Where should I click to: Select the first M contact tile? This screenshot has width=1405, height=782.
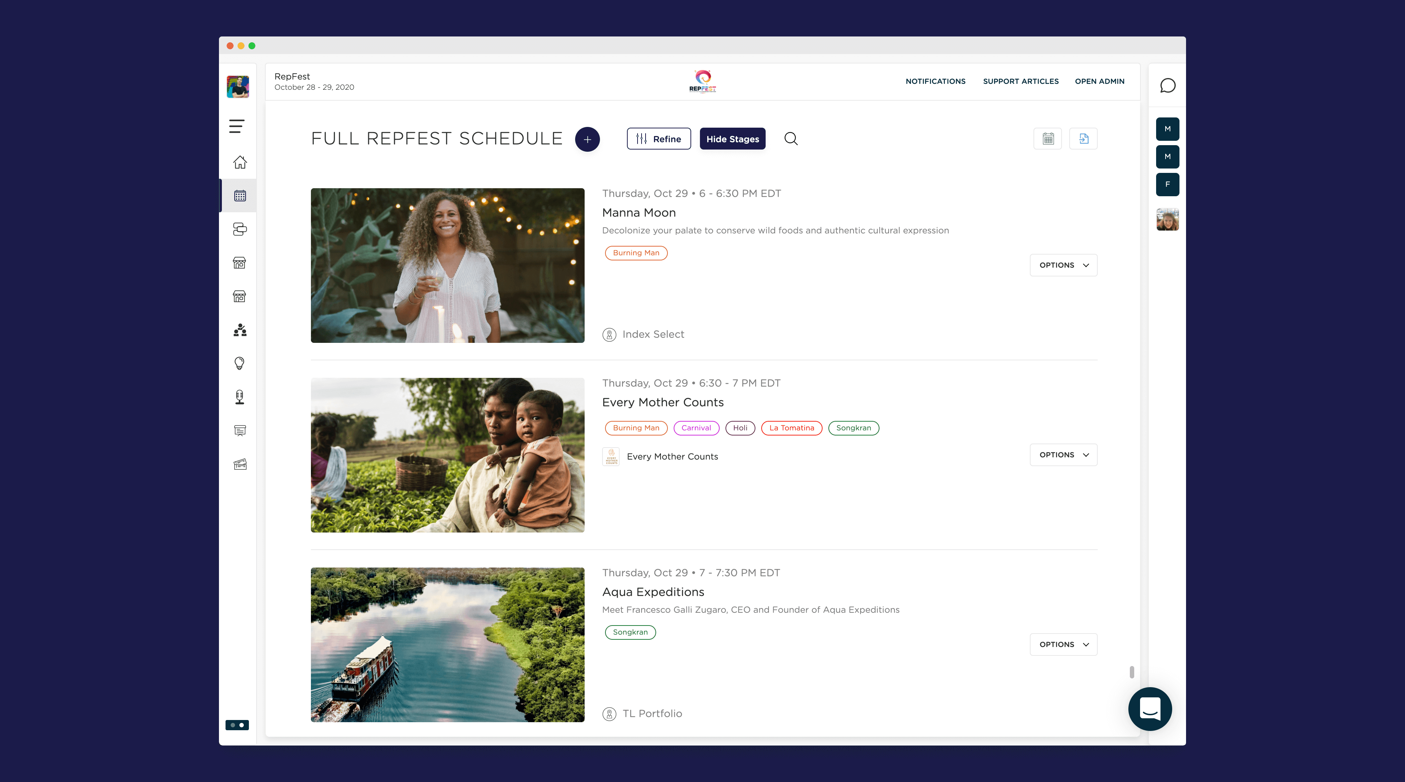click(1167, 129)
